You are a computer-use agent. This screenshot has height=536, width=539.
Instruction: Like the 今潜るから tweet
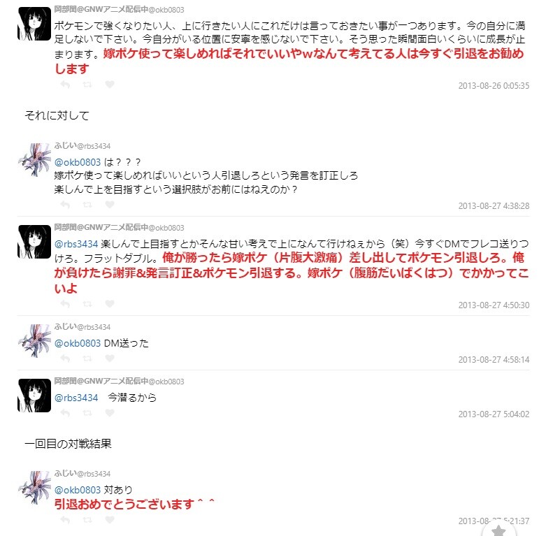pos(110,412)
